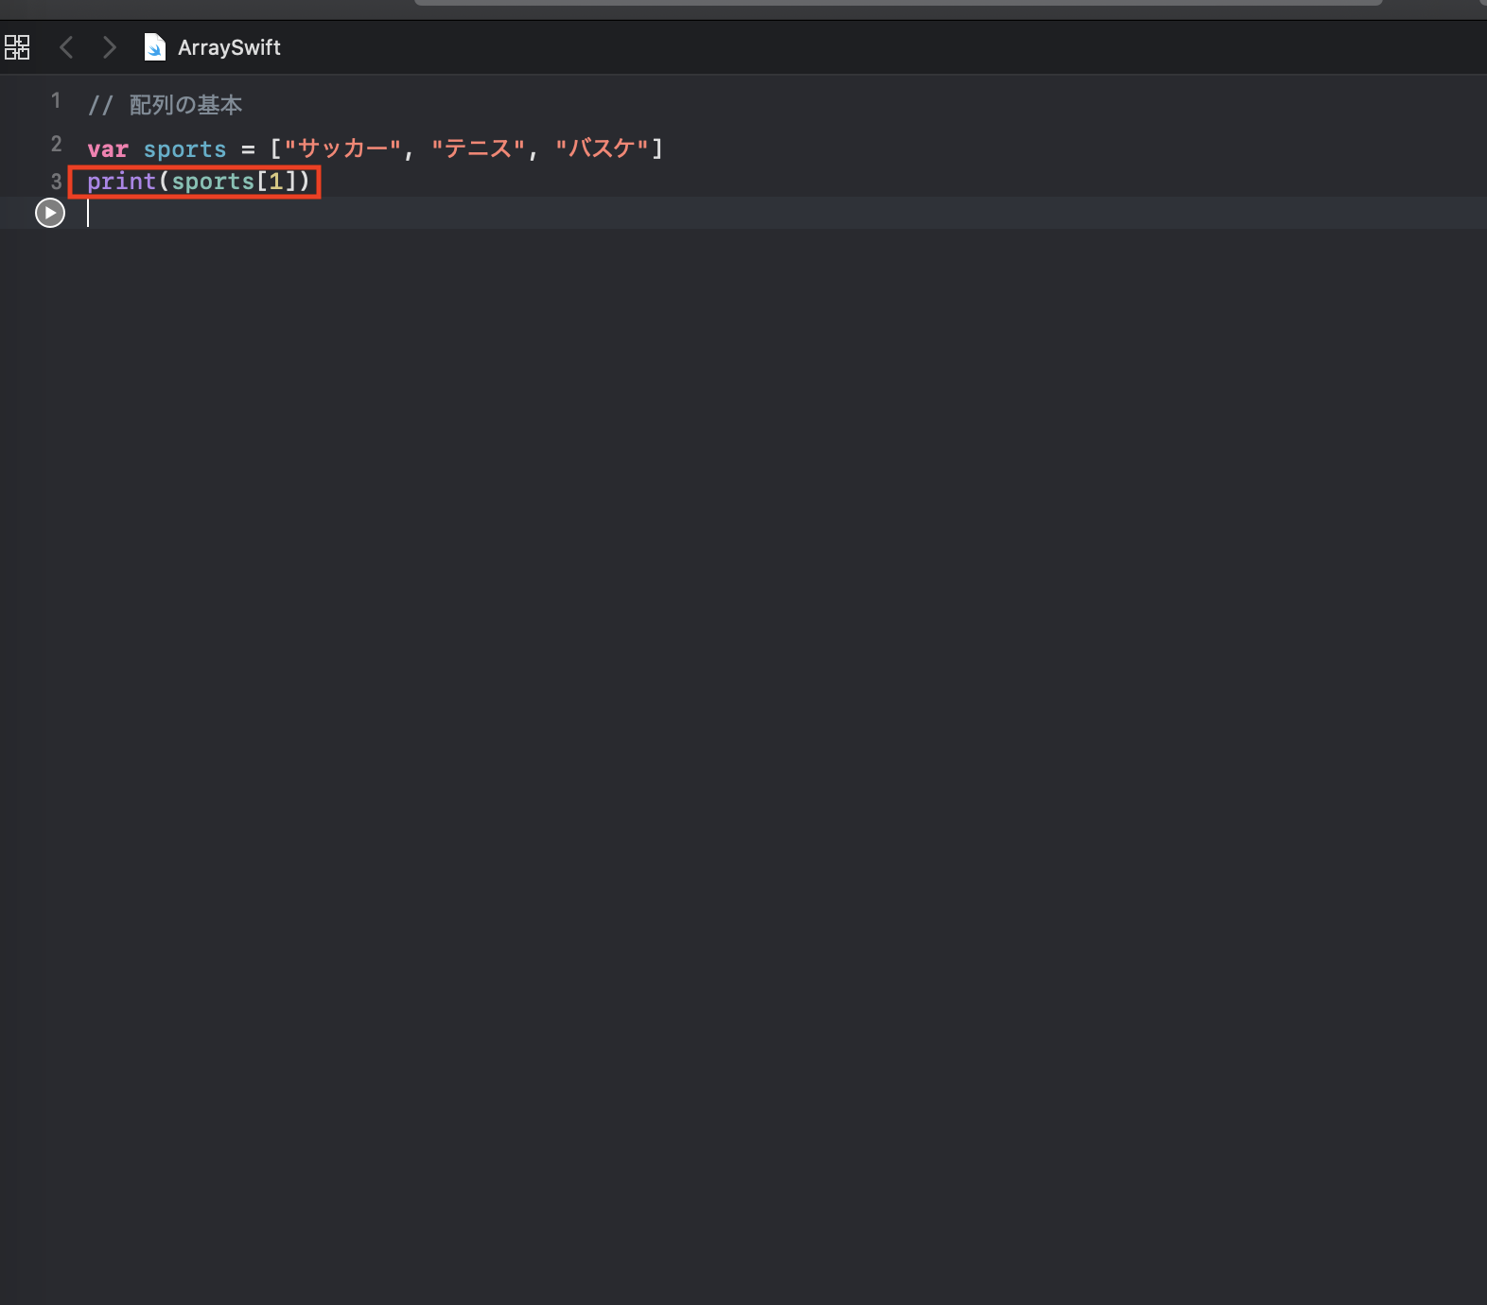Click the string "バスケ" in the array
The width and height of the screenshot is (1487, 1305).
(602, 148)
